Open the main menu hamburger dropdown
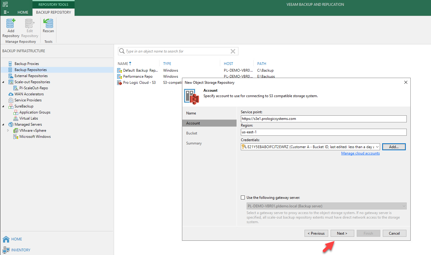Screen dimensions: 431x255 (6, 12)
